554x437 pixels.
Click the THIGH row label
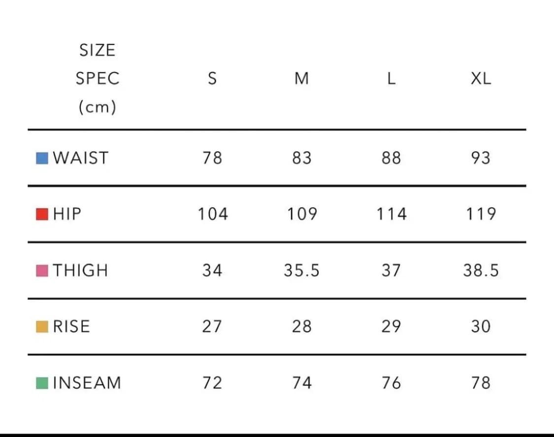(80, 270)
